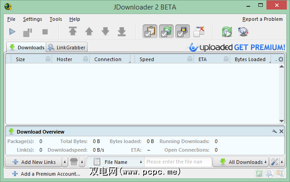Viewport: 290px width, 182px height.
Task: Pause downloads via the toolbar pause icon
Action: pos(28,33)
